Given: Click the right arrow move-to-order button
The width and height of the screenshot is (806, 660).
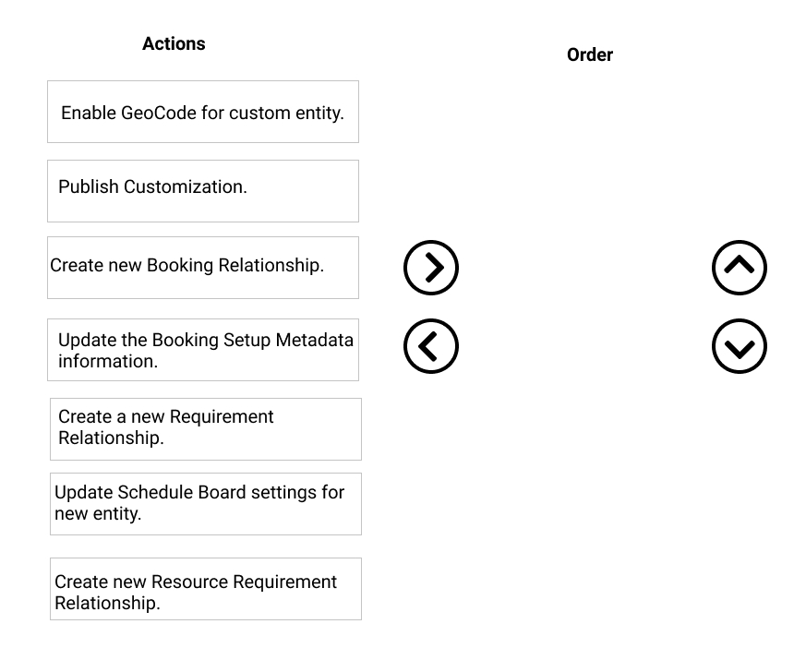Looking at the screenshot, I should point(431,268).
